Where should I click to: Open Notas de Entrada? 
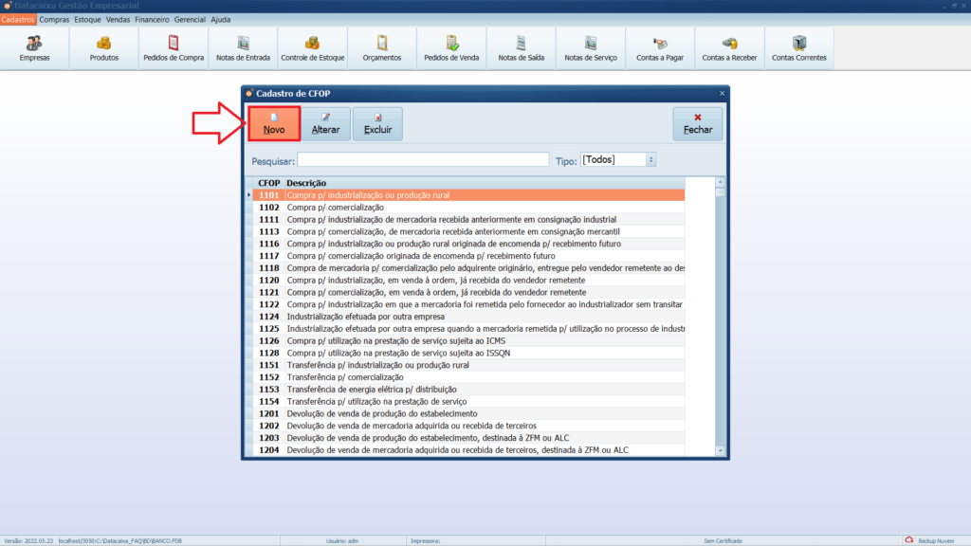(243, 47)
